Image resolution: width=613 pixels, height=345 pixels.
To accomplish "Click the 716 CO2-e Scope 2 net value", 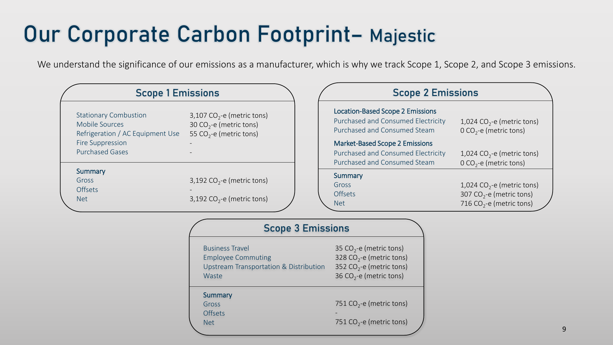I will [497, 204].
